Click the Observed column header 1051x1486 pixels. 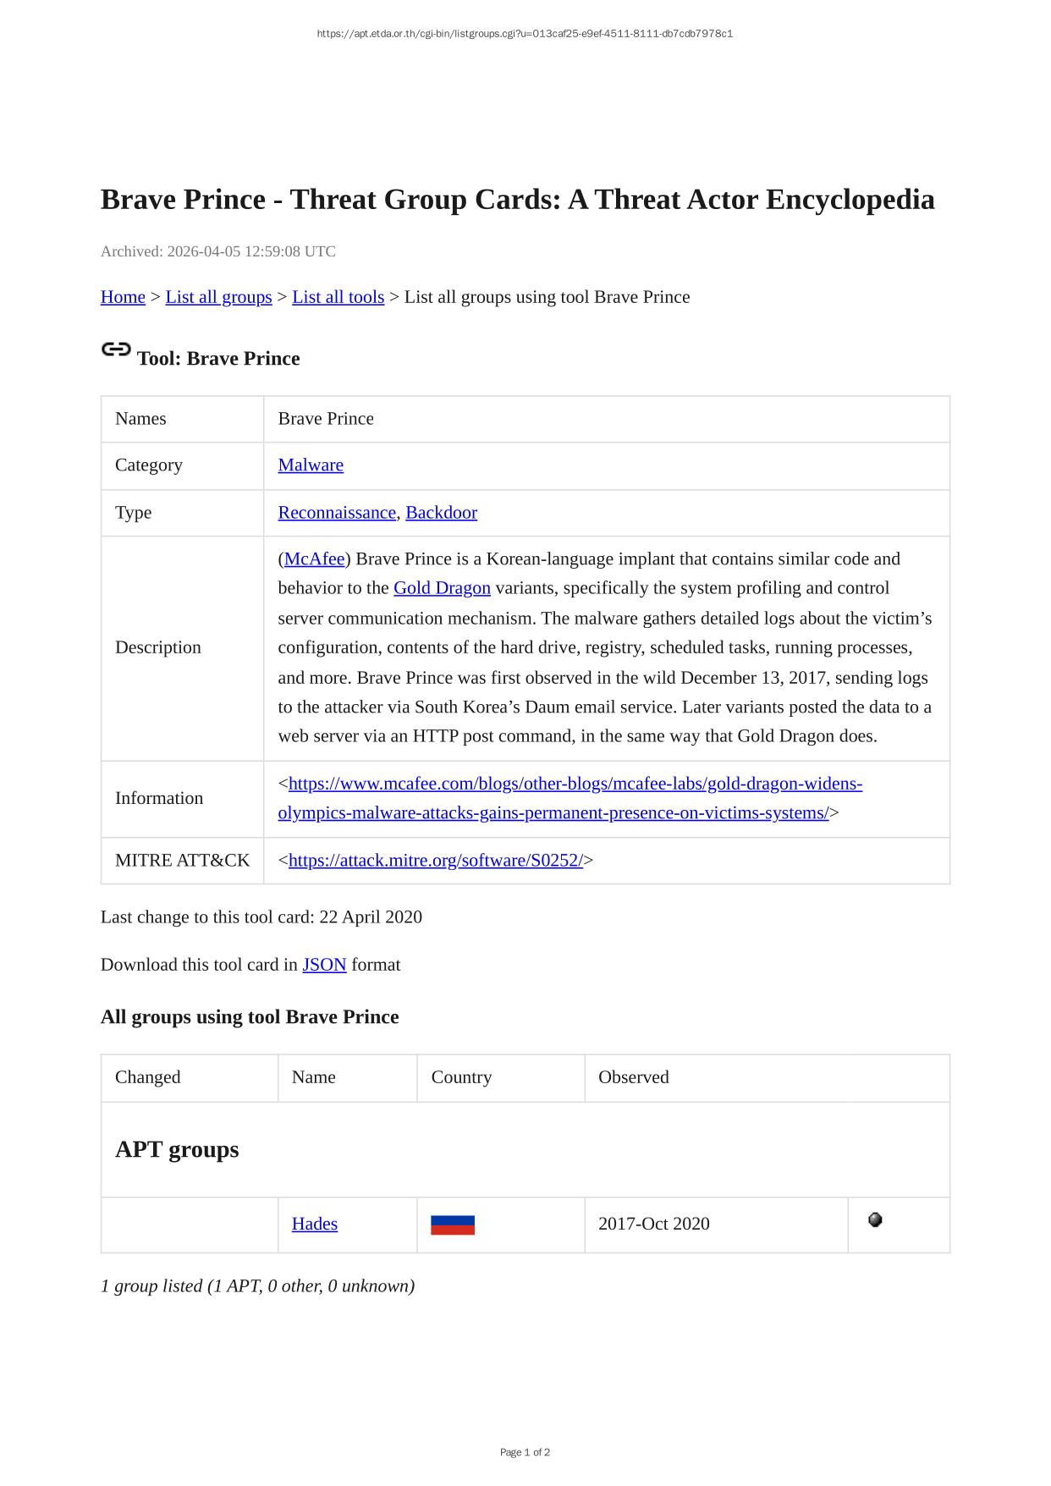[633, 1077]
